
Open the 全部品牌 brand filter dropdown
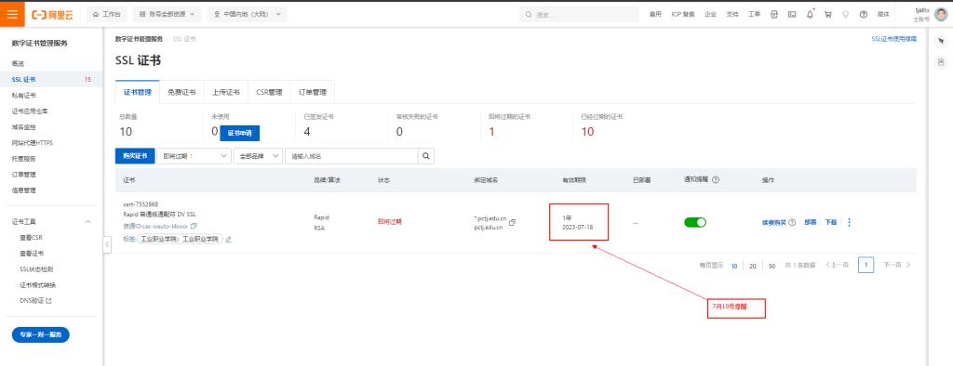(258, 156)
